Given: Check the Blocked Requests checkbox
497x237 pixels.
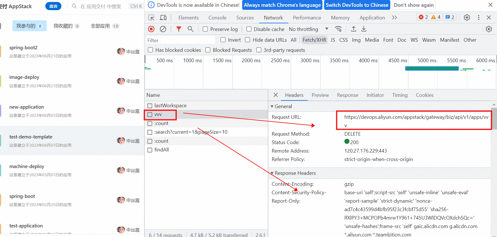Looking at the screenshot, I should (x=208, y=50).
